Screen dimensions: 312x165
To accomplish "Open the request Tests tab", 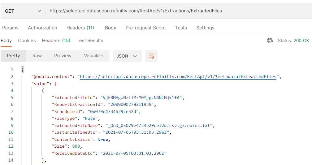I will pos(181,28).
